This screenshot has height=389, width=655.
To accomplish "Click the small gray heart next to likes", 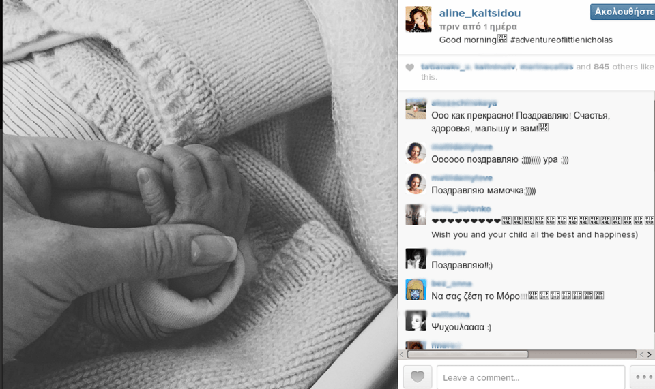I will pos(410,67).
